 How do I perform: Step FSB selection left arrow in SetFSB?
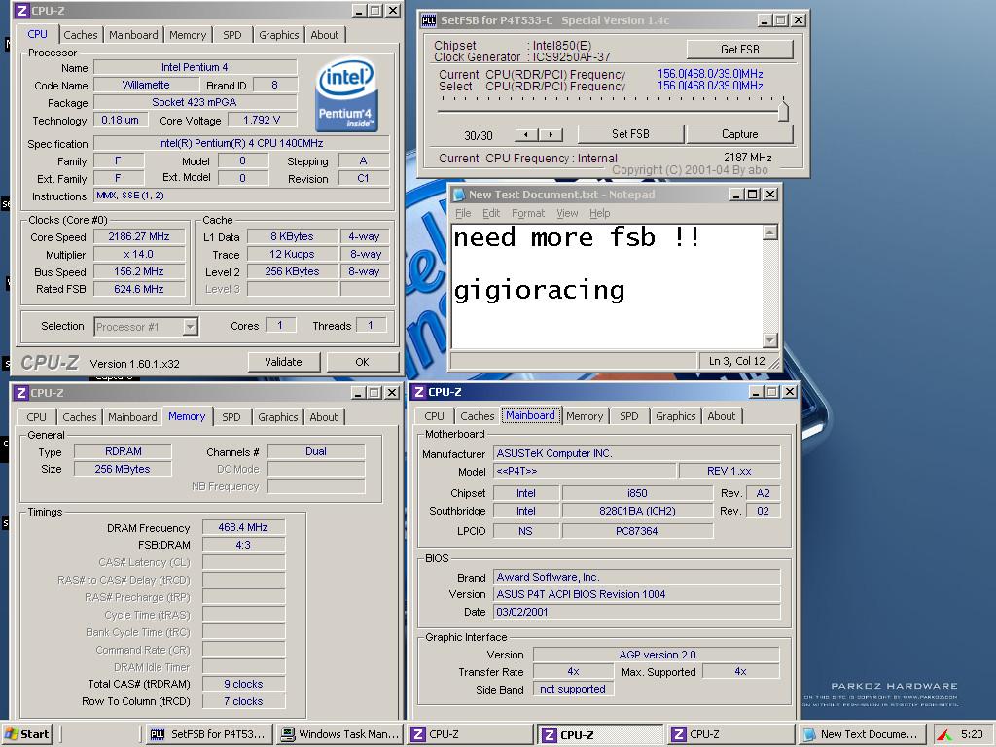(x=526, y=134)
